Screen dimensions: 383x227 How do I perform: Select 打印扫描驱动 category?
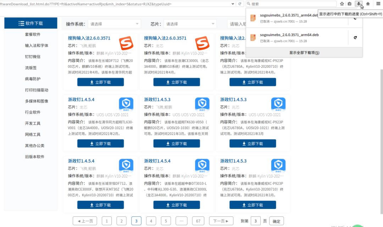37,90
